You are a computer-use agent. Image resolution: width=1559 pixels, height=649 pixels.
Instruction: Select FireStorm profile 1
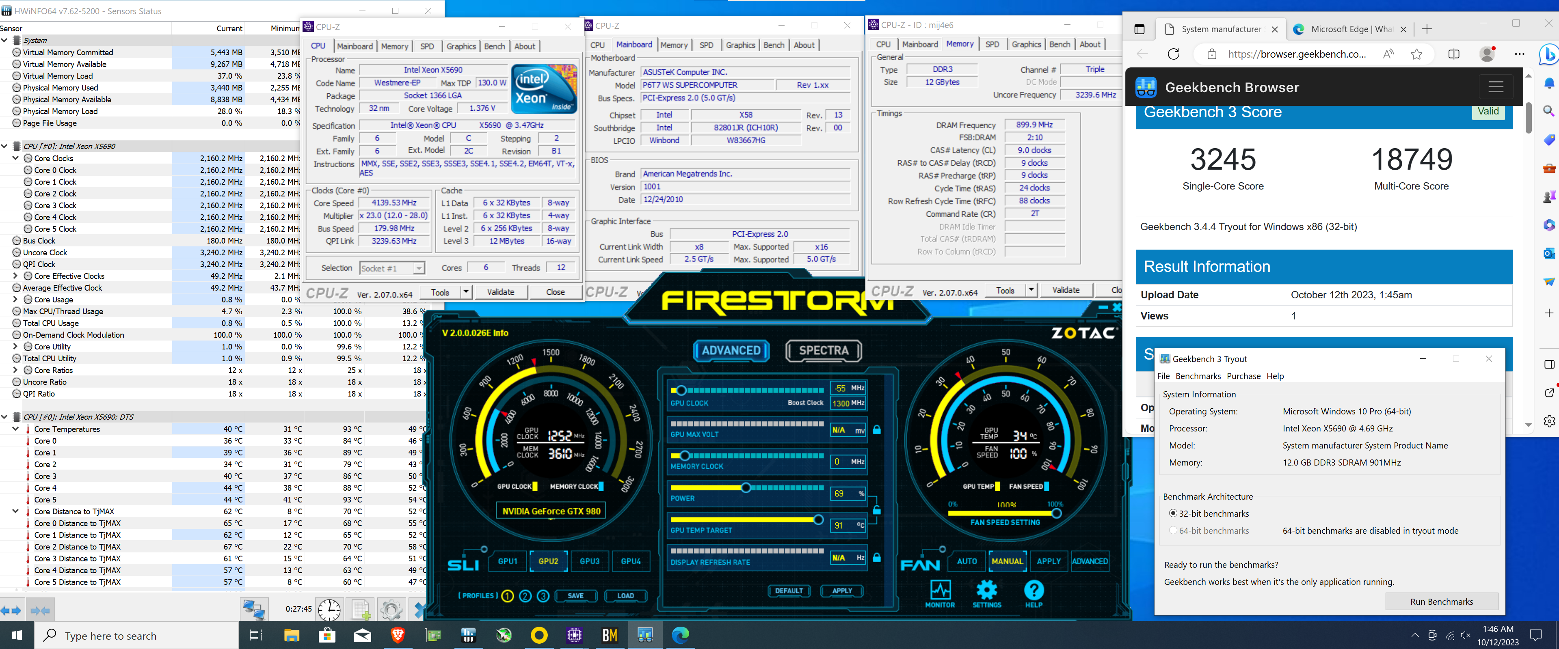(507, 596)
